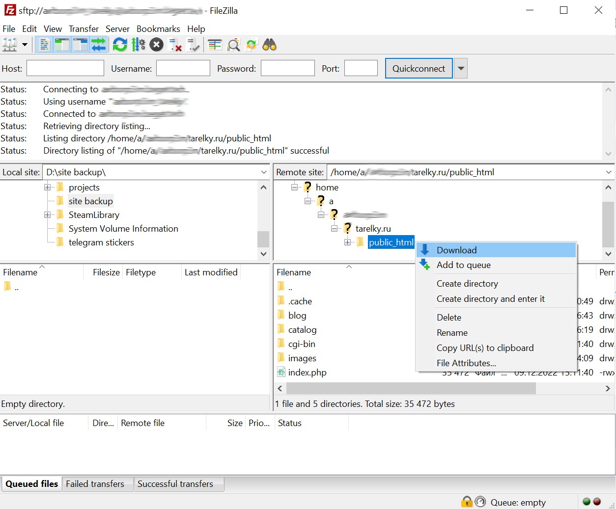The image size is (616, 509).
Task: Toggle local directory tree display
Action: pos(62,45)
